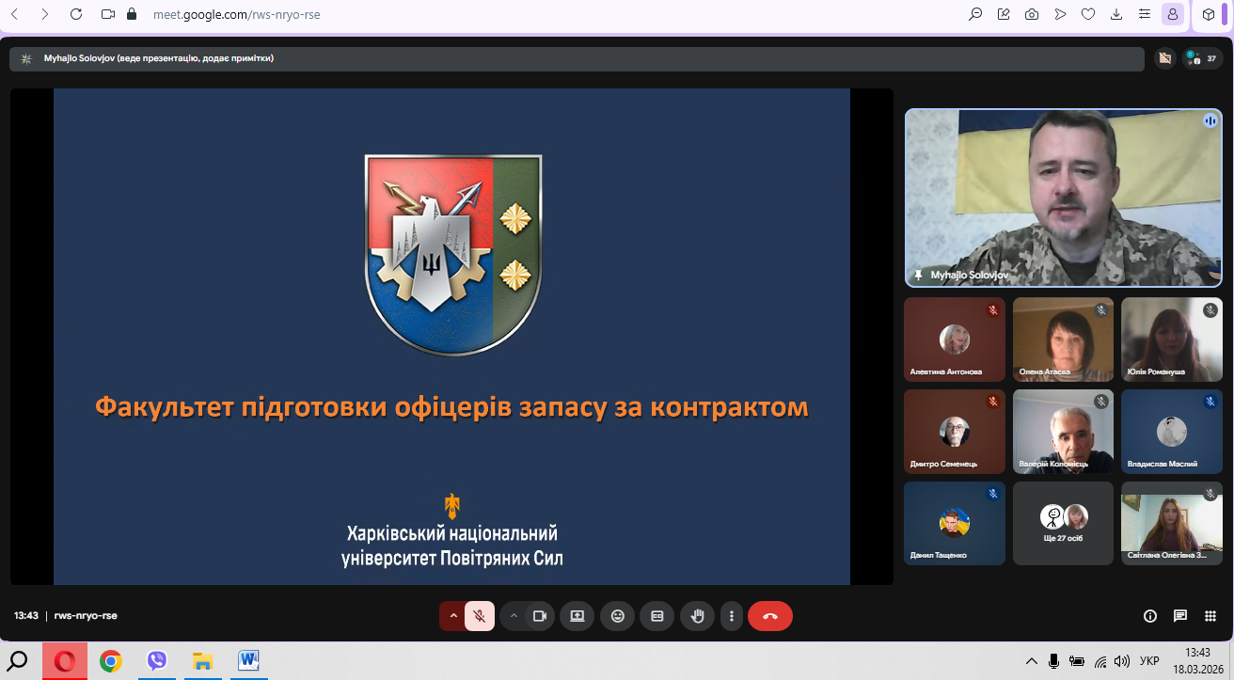Open the meeting details info icon
Image resolution: width=1234 pixels, height=680 pixels.
tap(1149, 616)
